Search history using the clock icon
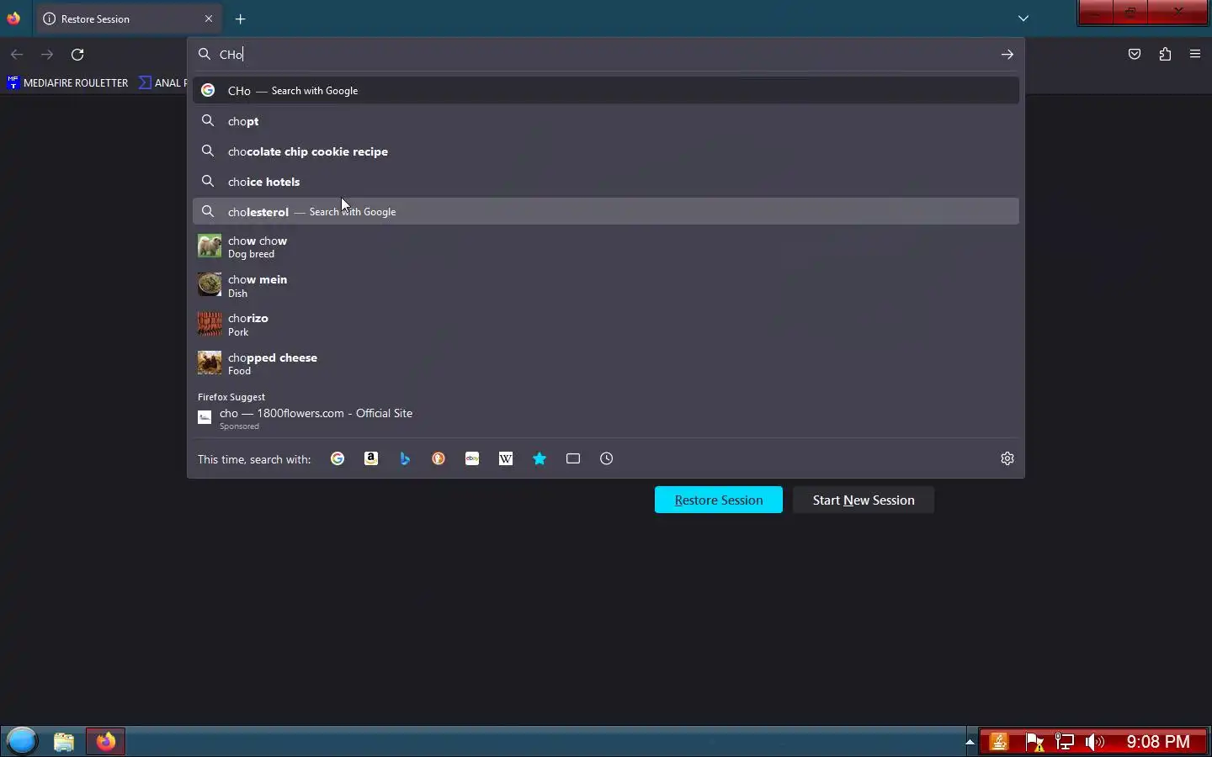 (x=607, y=458)
